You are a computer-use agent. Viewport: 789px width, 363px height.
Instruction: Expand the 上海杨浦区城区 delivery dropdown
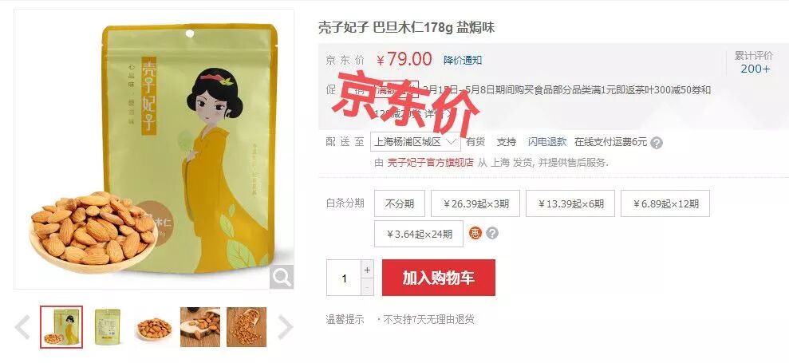click(415, 141)
